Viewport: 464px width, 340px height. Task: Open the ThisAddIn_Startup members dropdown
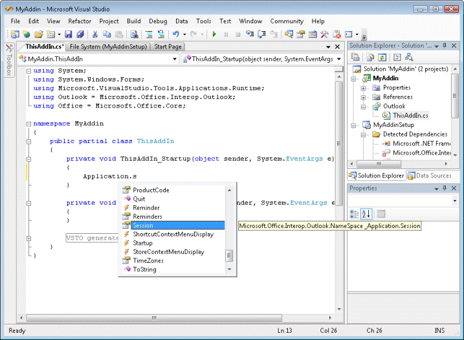pos(339,59)
